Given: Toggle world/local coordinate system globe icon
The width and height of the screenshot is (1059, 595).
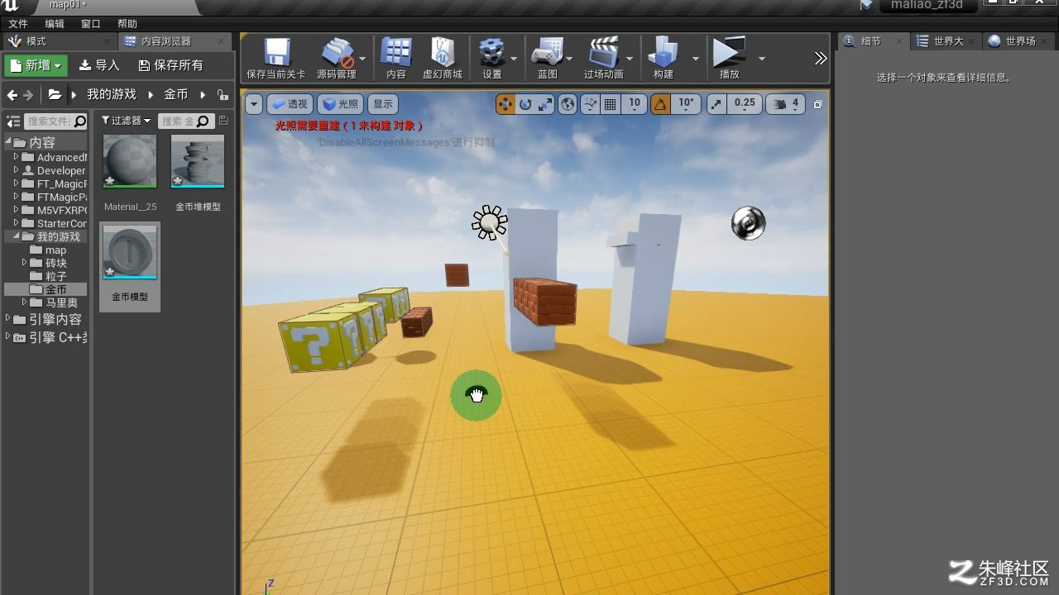Looking at the screenshot, I should pyautogui.click(x=568, y=104).
